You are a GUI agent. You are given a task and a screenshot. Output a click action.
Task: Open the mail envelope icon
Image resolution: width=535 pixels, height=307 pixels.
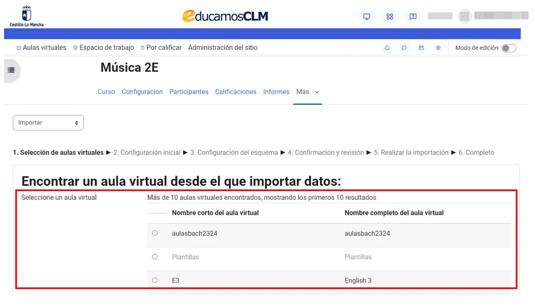coord(421,48)
